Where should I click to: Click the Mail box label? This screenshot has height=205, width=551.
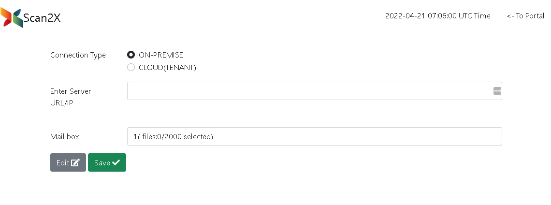tap(64, 137)
